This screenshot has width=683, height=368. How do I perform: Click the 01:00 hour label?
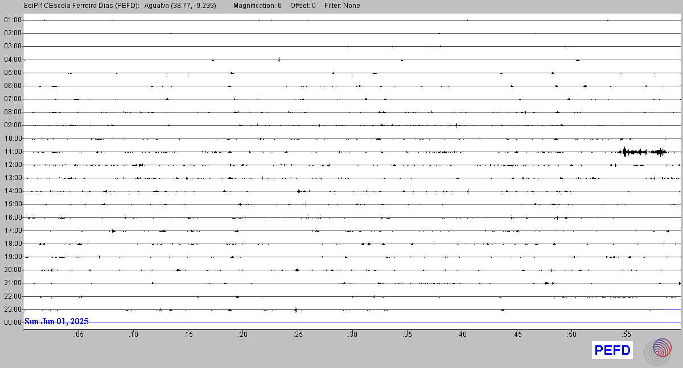tap(13, 20)
